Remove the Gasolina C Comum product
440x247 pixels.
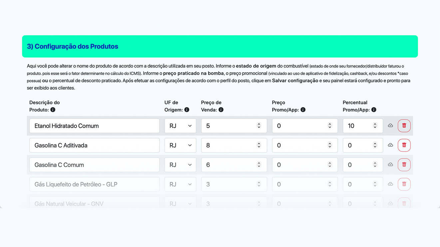tap(404, 165)
